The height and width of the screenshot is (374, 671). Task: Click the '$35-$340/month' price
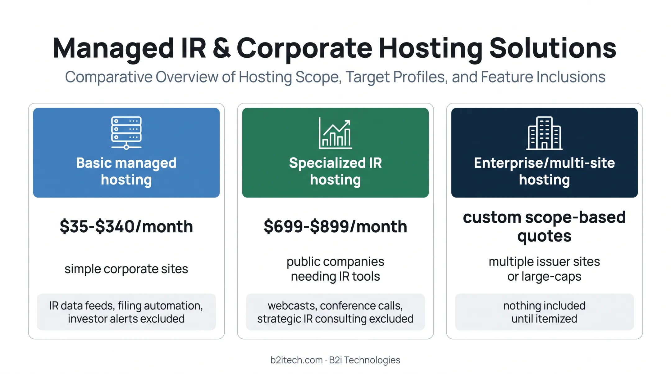(x=126, y=226)
